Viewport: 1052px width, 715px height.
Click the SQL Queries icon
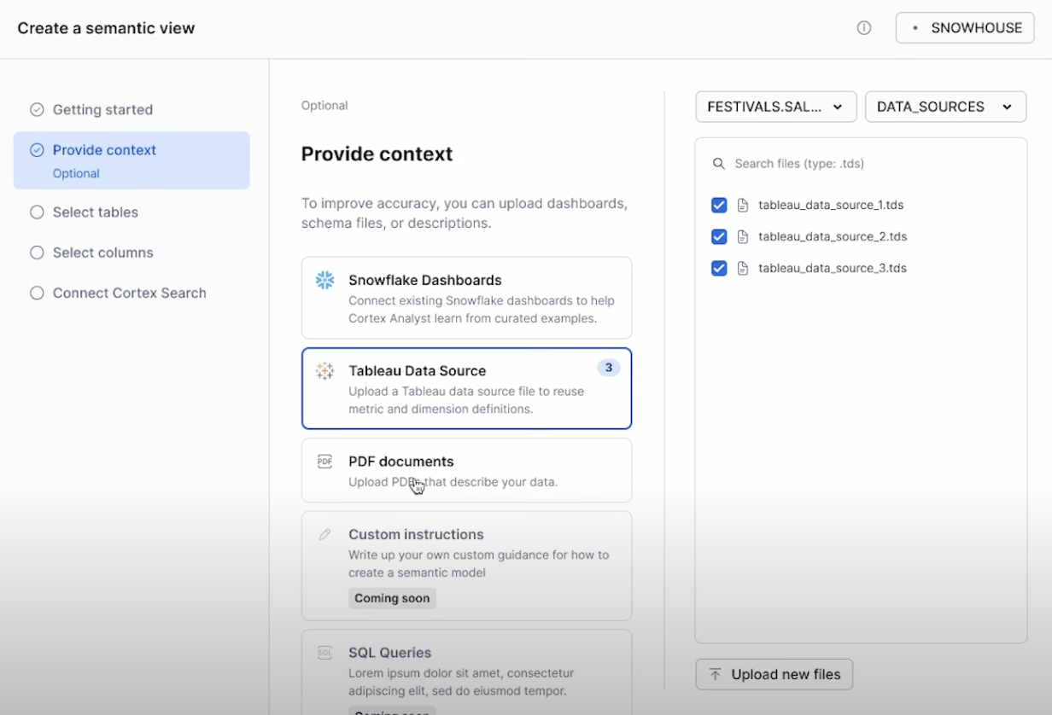(324, 653)
